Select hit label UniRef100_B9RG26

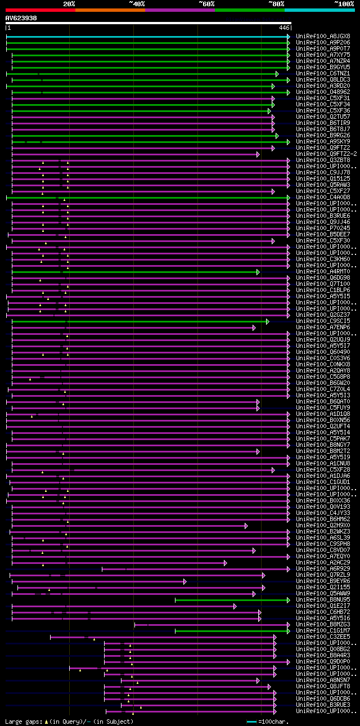pos(323,135)
